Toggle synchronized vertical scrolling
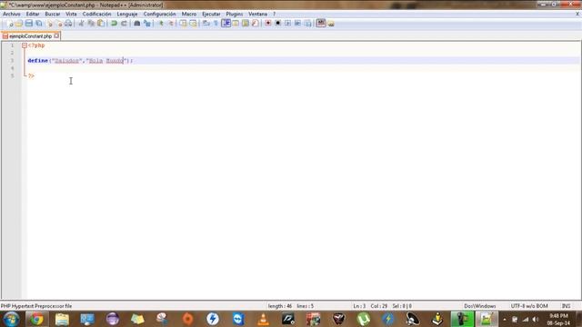This screenshot has width=582, height=327. [x=184, y=24]
